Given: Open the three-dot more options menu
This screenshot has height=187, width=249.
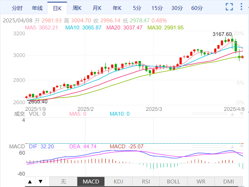Looking at the screenshot, I should [x=242, y=7].
